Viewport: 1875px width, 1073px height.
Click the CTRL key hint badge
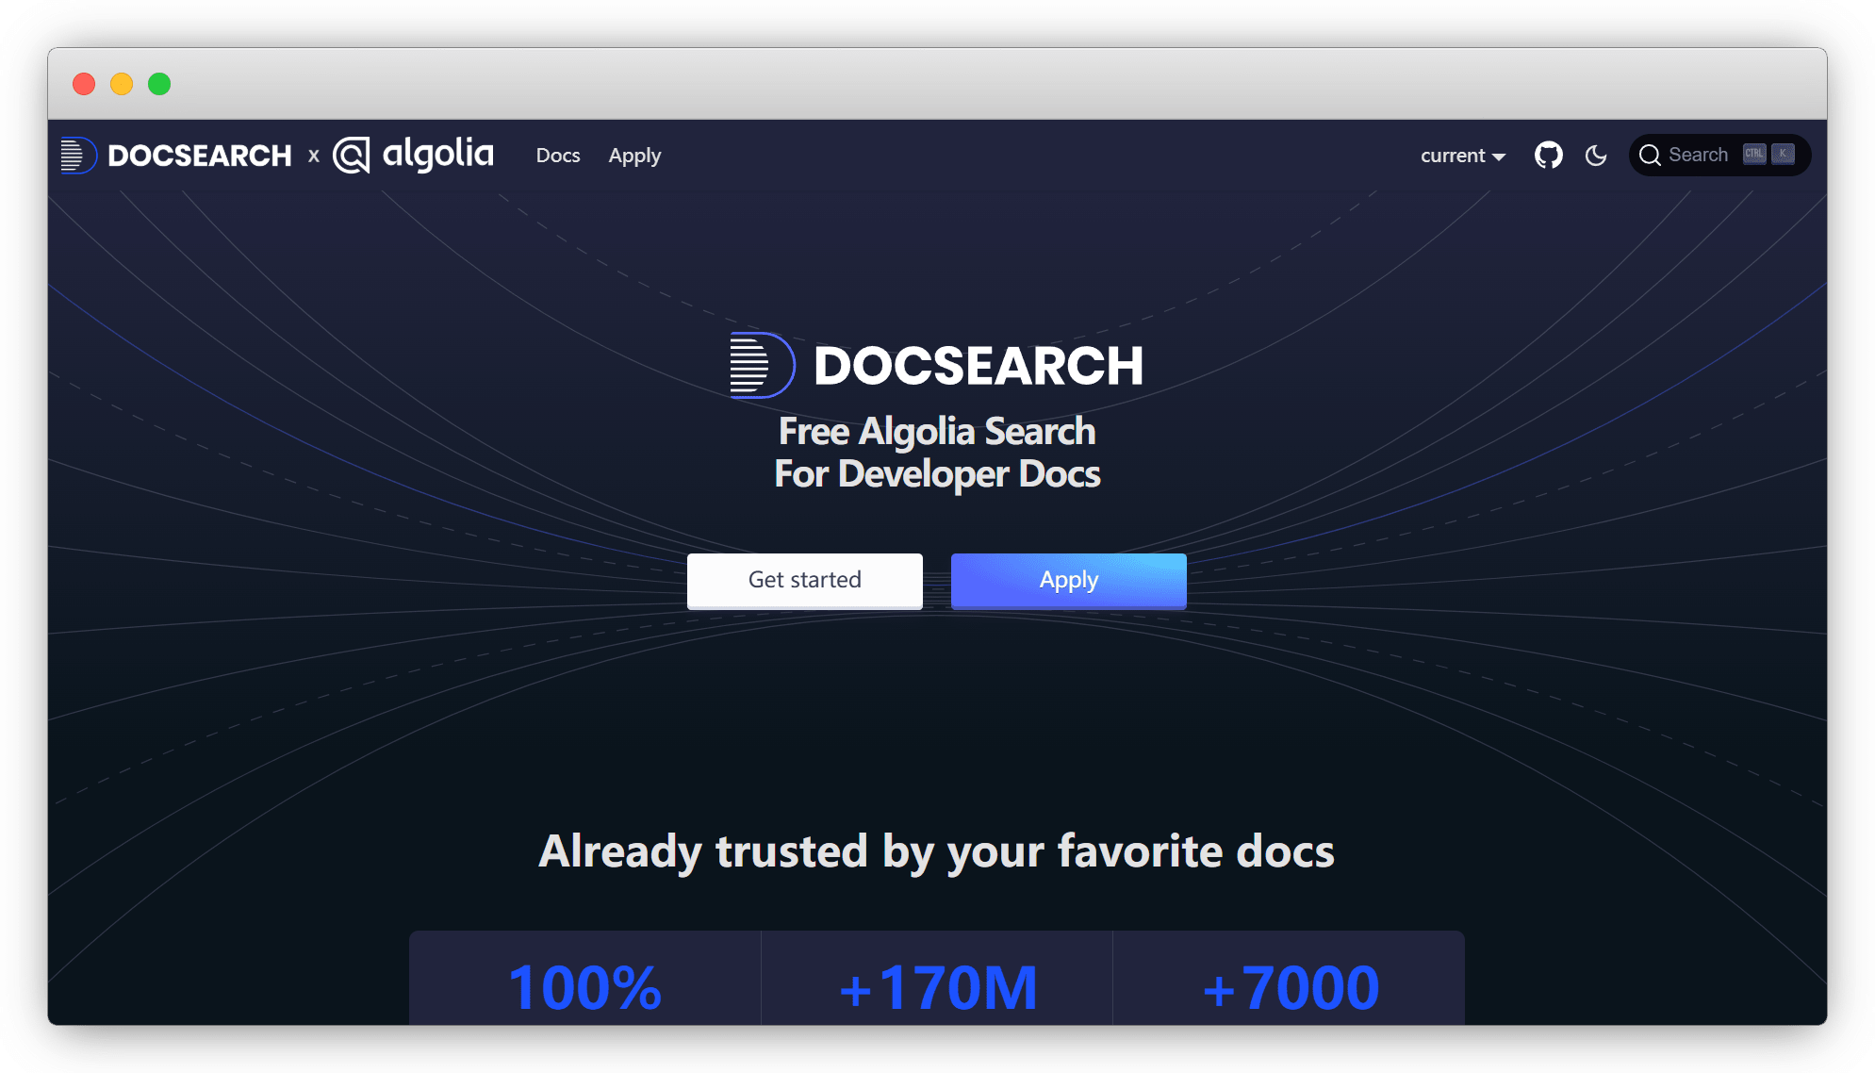point(1754,155)
